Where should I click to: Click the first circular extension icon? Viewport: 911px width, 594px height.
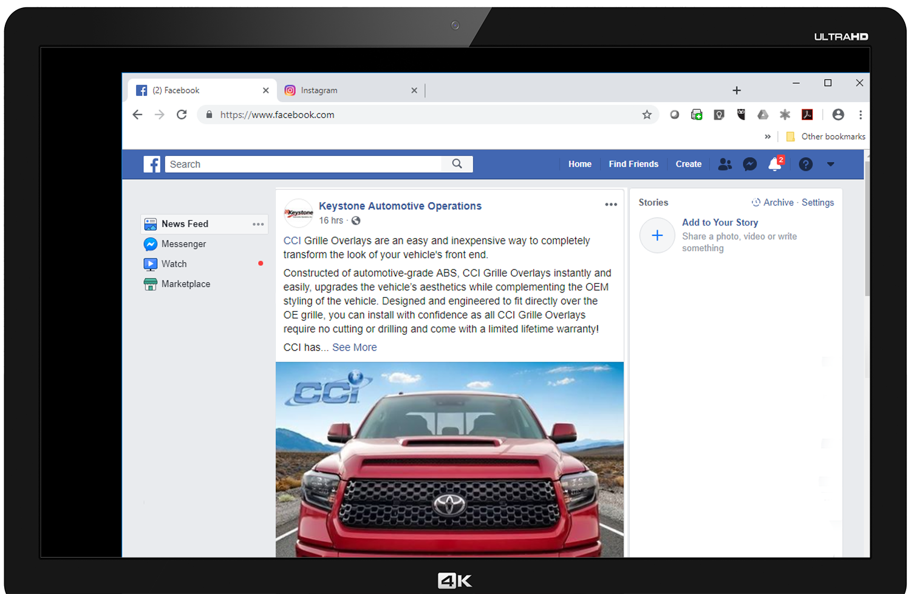[x=674, y=115]
